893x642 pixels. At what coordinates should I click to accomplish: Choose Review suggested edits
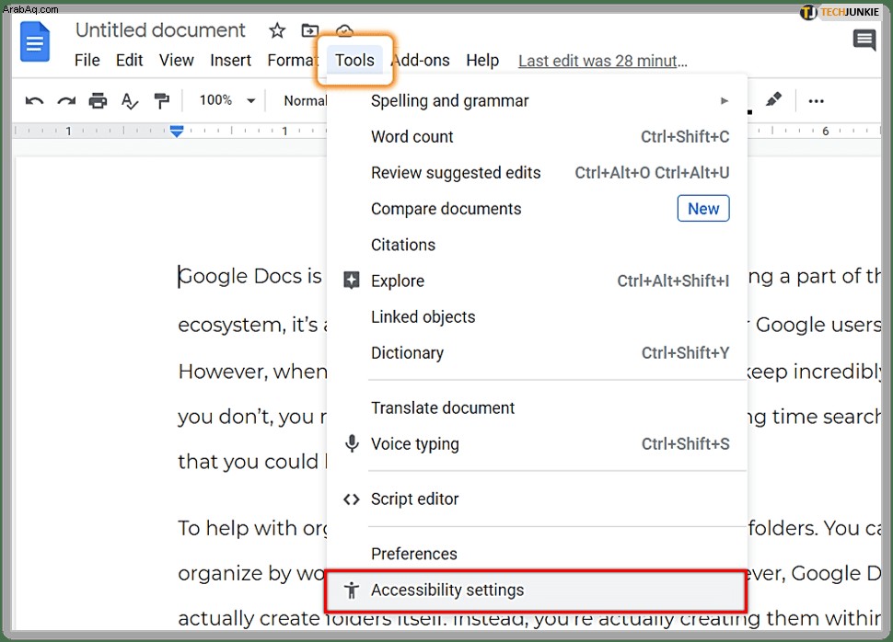(537, 172)
